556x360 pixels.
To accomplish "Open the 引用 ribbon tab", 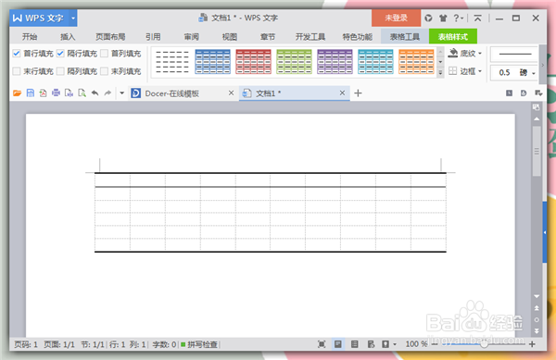I will click(x=153, y=36).
